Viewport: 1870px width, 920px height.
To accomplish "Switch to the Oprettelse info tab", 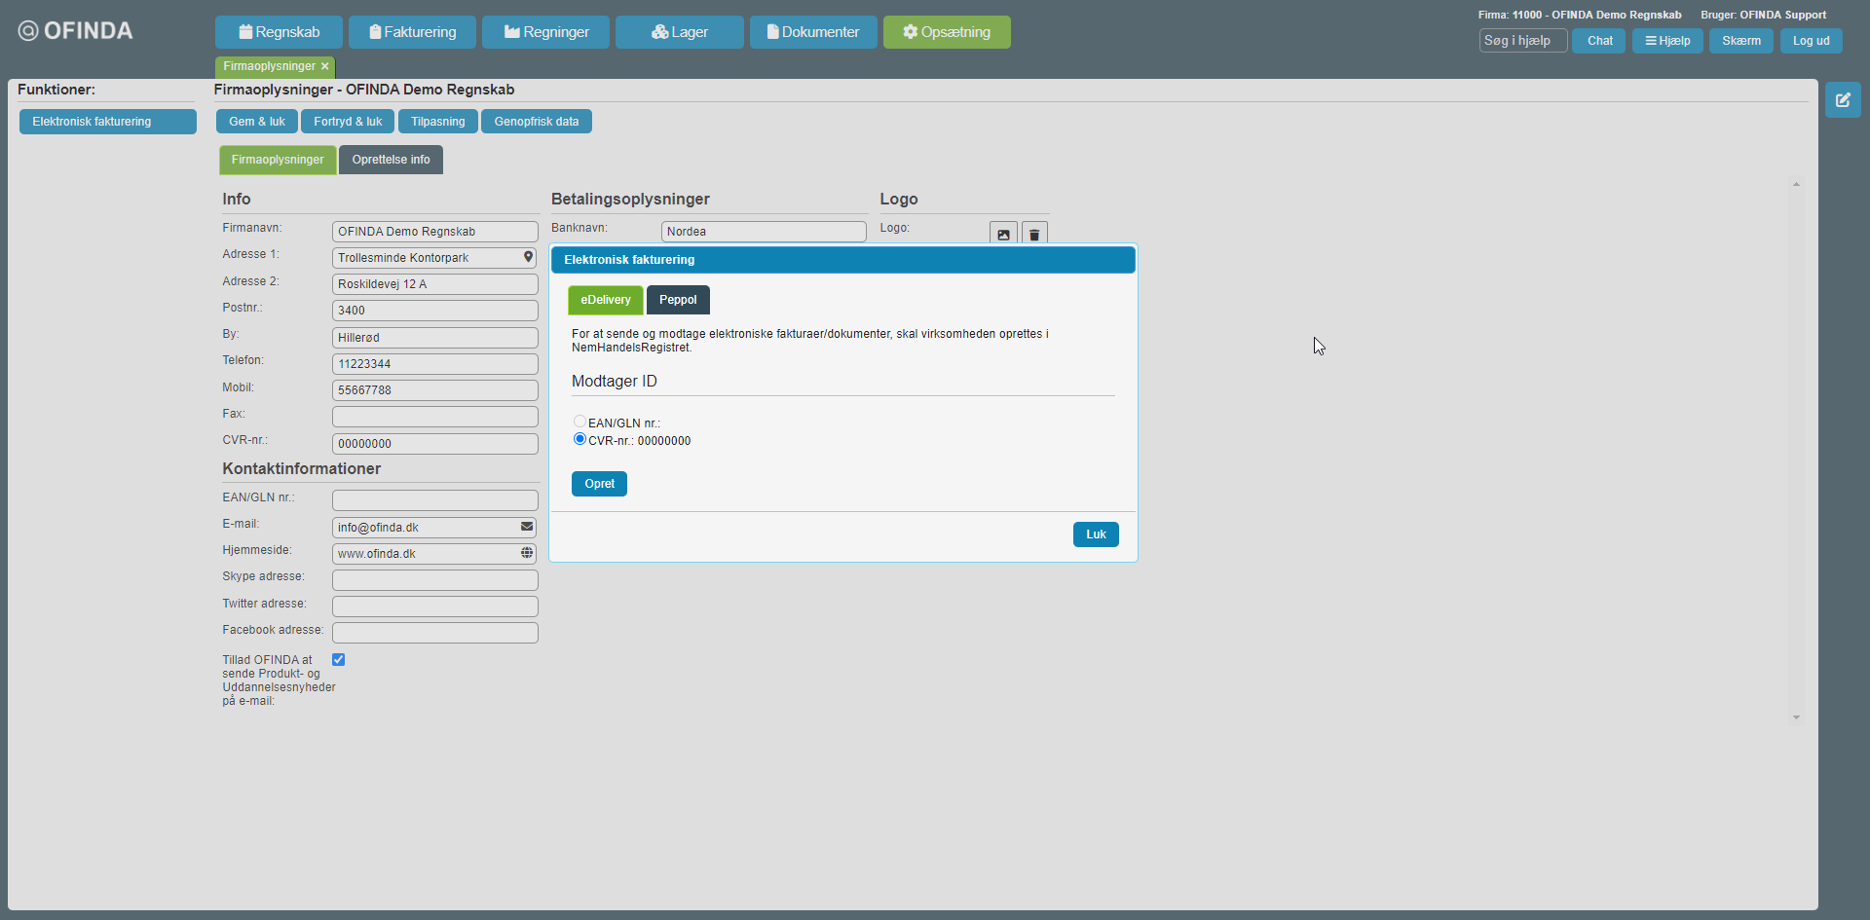I will 391,160.
